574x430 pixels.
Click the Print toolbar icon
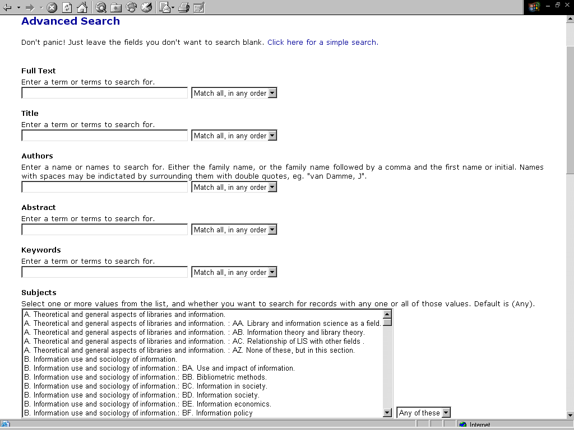tap(183, 7)
